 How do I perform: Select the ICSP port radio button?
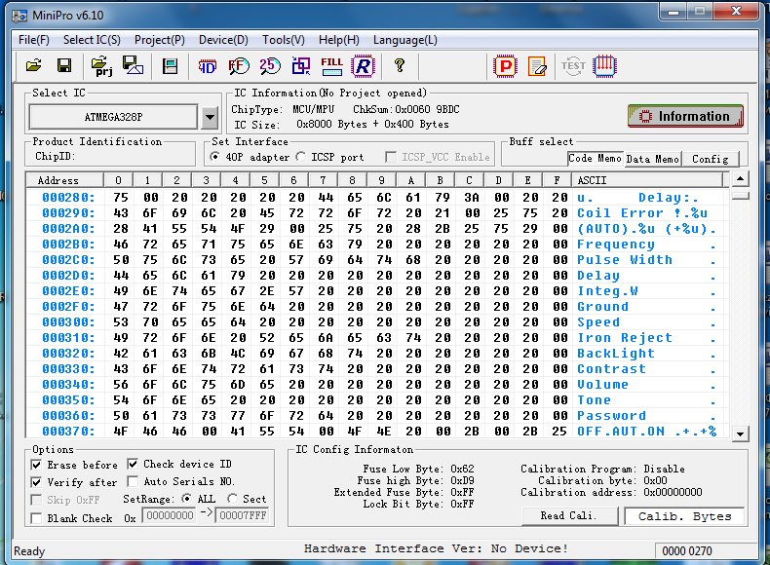(300, 157)
